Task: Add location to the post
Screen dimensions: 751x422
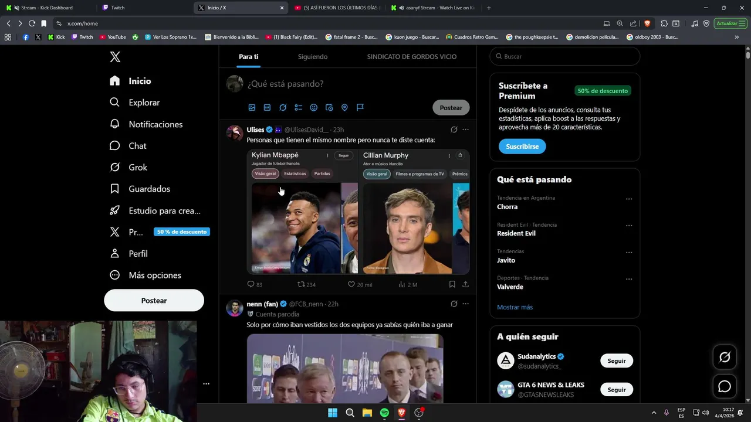Action: coord(344,107)
